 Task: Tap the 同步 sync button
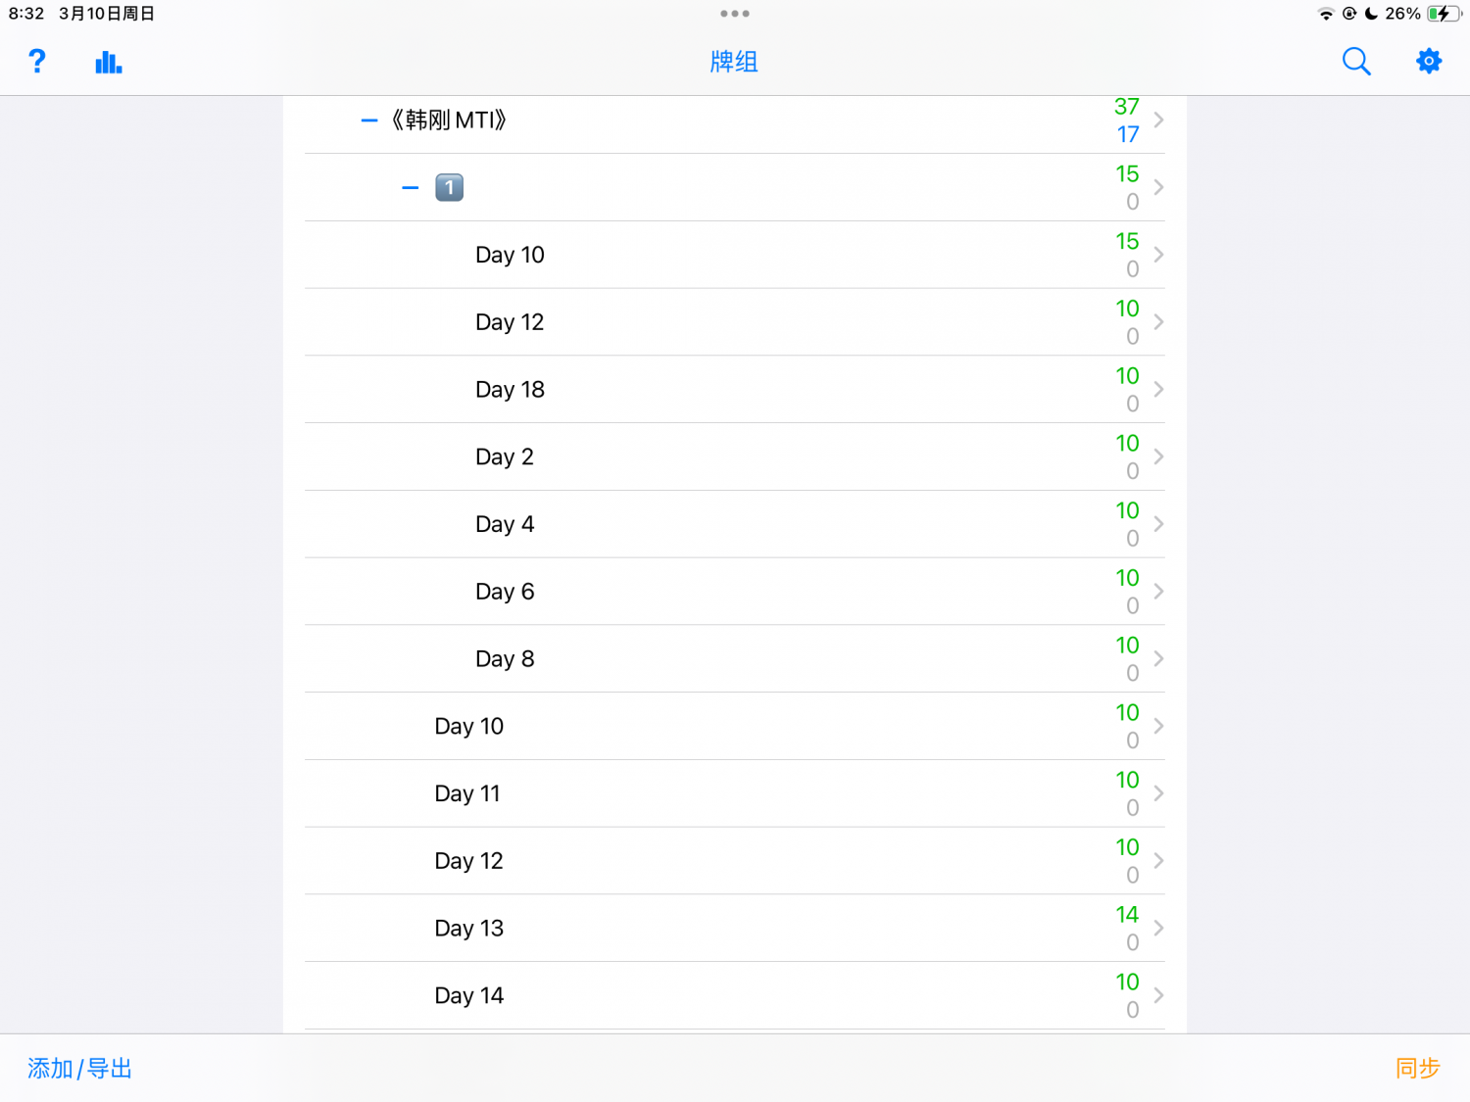[x=1418, y=1069]
